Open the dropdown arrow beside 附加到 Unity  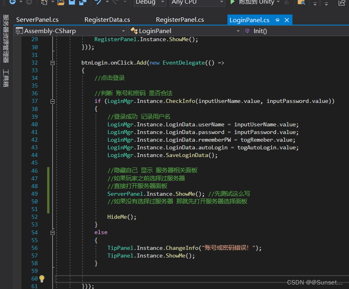pos(278,2)
